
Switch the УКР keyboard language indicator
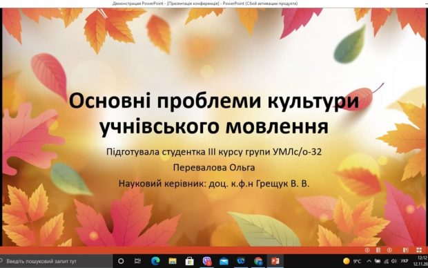tap(405, 261)
